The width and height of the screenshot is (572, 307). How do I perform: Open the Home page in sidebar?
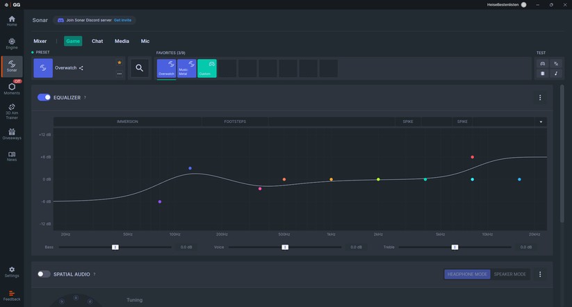coord(12,21)
